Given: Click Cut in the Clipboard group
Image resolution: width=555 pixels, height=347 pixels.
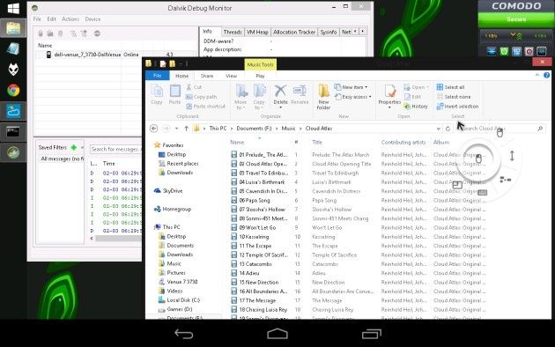Looking at the screenshot, I should [x=194, y=87].
